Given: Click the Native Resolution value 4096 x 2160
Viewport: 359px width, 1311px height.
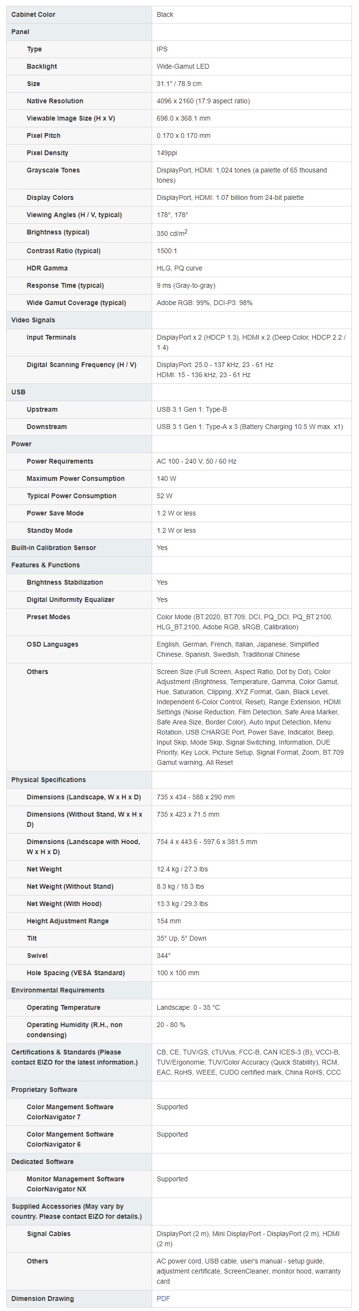Looking at the screenshot, I should (203, 101).
